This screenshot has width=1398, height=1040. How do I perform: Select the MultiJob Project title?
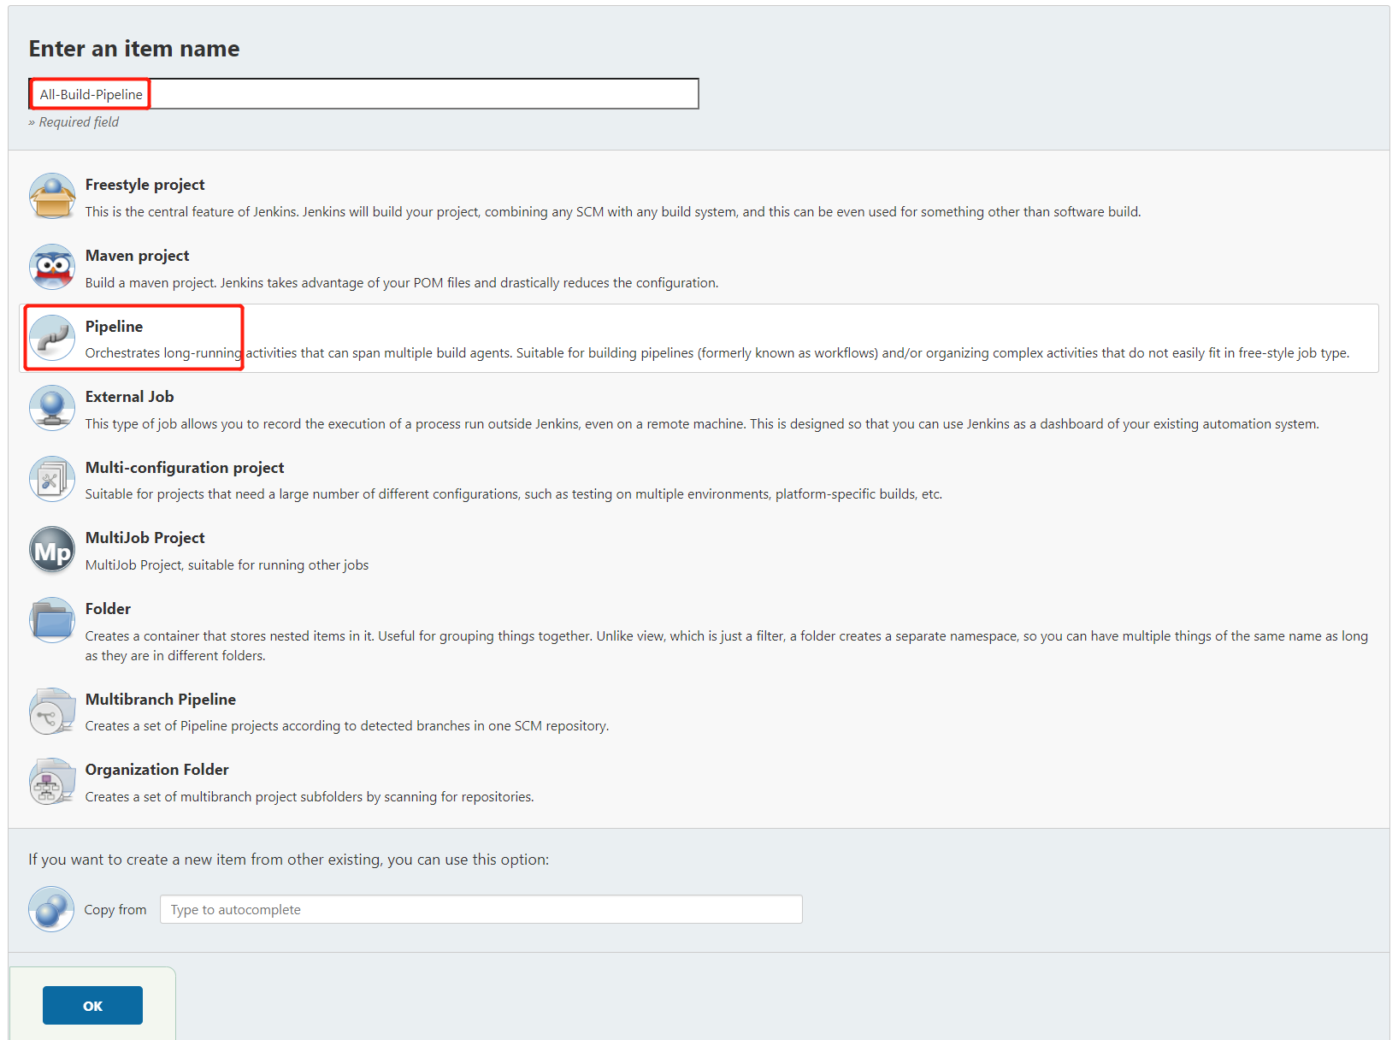(x=145, y=538)
